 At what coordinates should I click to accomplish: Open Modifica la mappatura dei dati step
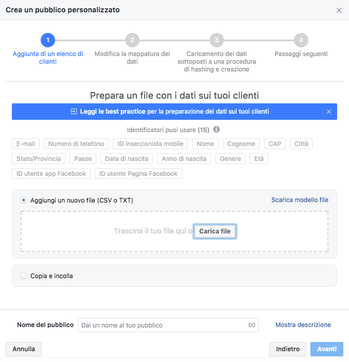[132, 58]
